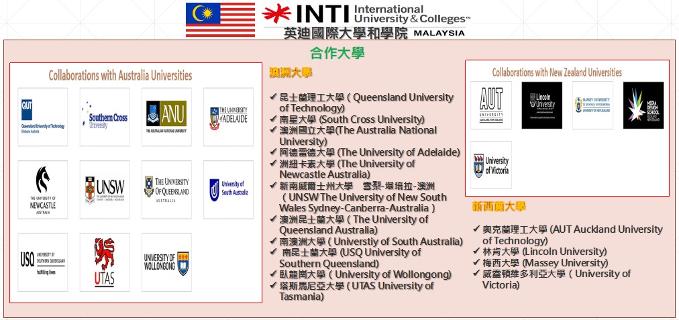This screenshot has height=320, width=679.
Task: Select the UTAS red lion logo
Action: point(105,262)
